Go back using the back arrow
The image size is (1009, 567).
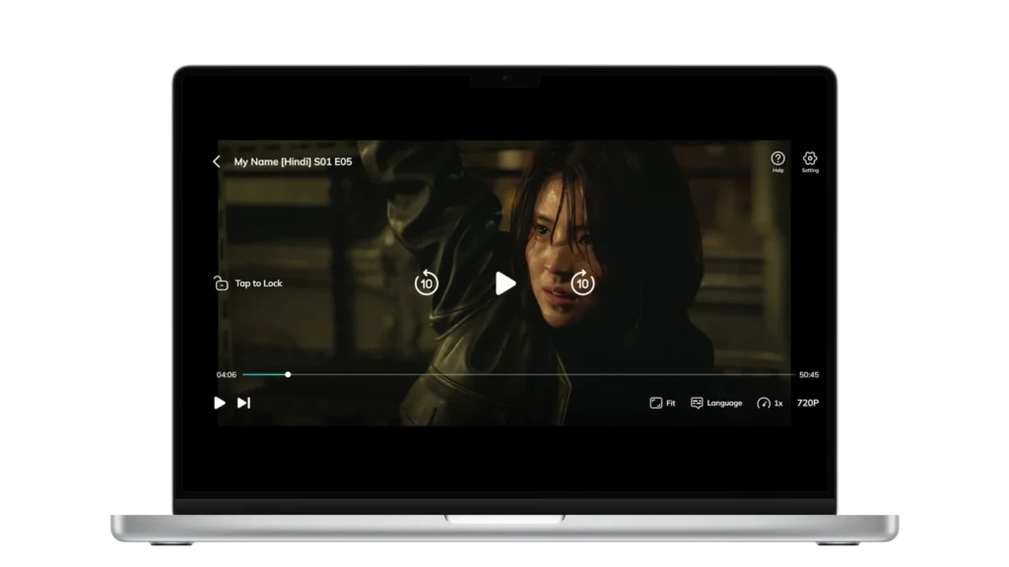coord(216,161)
